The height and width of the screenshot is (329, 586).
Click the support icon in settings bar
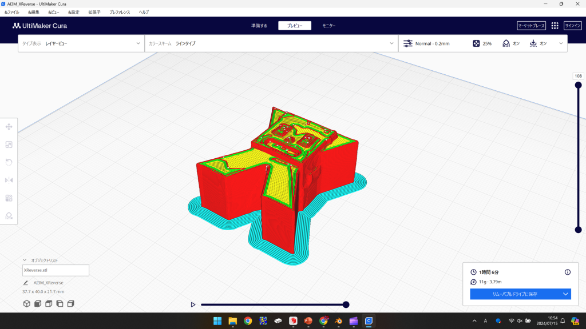(x=506, y=43)
